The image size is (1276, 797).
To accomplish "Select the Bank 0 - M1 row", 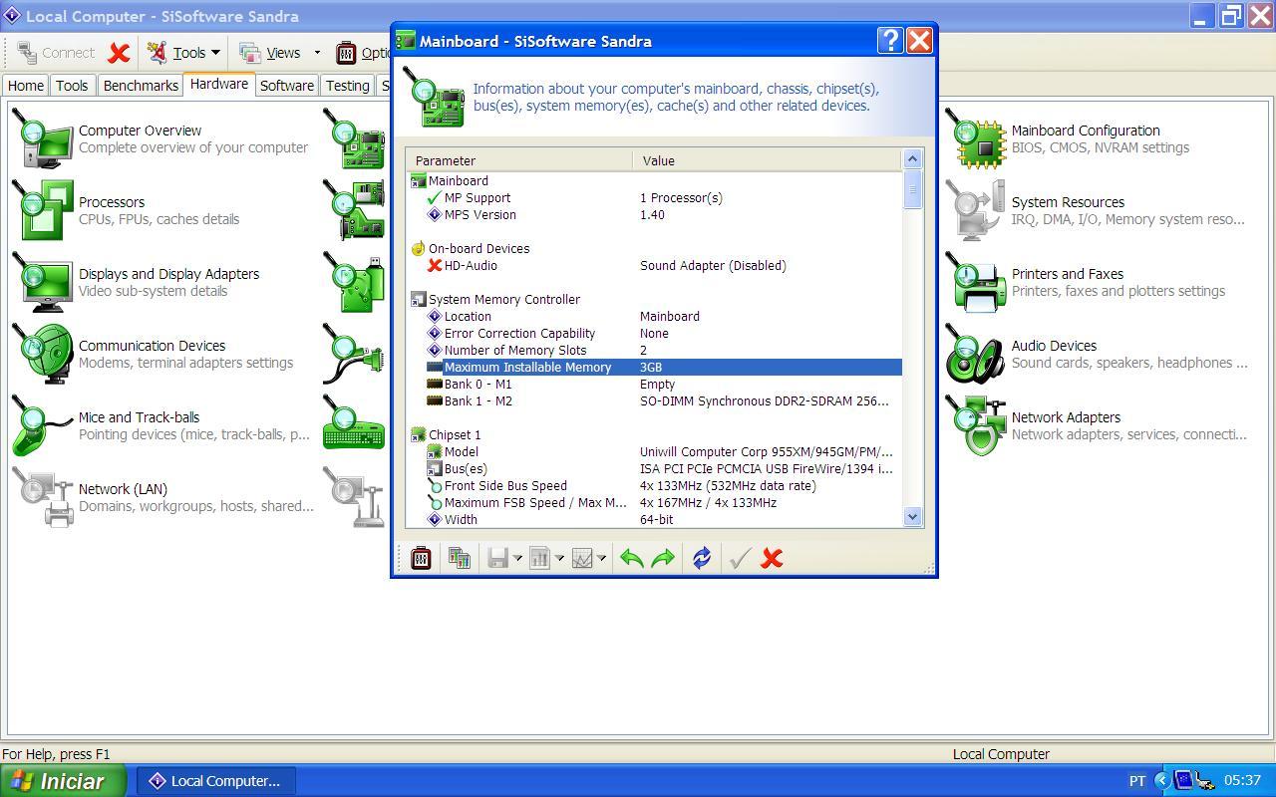I will click(654, 384).
